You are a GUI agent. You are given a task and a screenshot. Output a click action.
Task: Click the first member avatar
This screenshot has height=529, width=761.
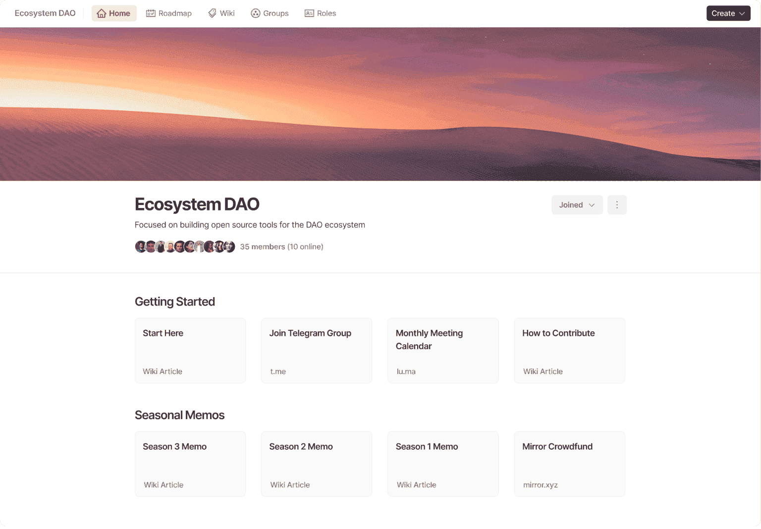[x=141, y=247]
